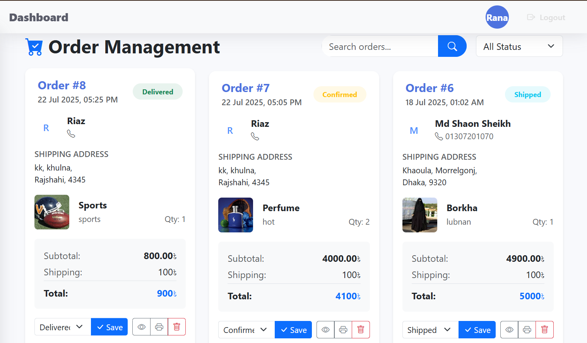Open the All Status filter dropdown
Image resolution: width=587 pixels, height=343 pixels.
pyautogui.click(x=519, y=46)
